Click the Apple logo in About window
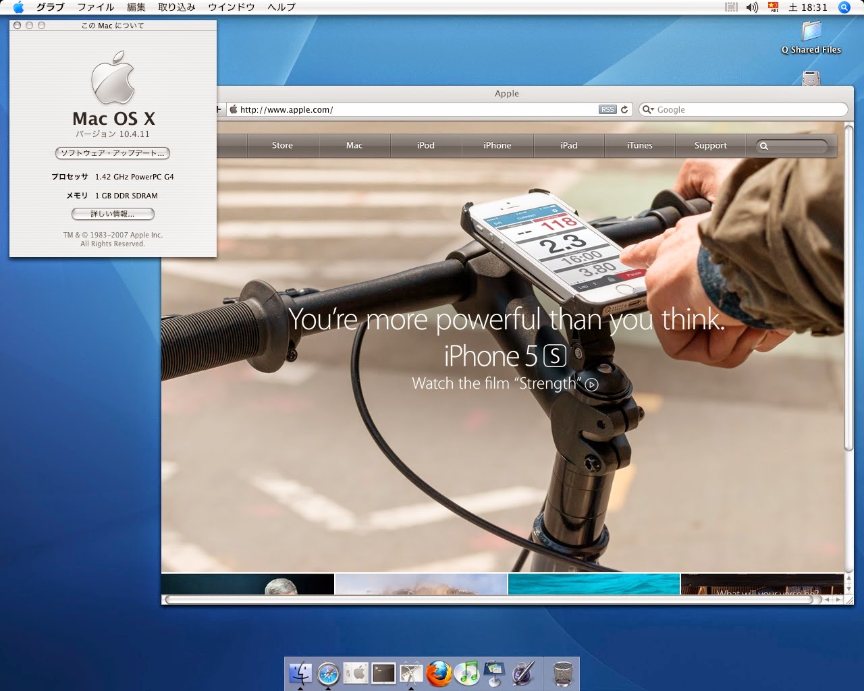The image size is (864, 691). pos(113,77)
